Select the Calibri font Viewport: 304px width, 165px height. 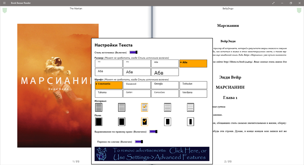coord(137,94)
